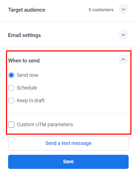Image resolution: width=136 pixels, height=177 pixels.
Task: Click the Custom UTM parameters label text
Action: click(45, 124)
